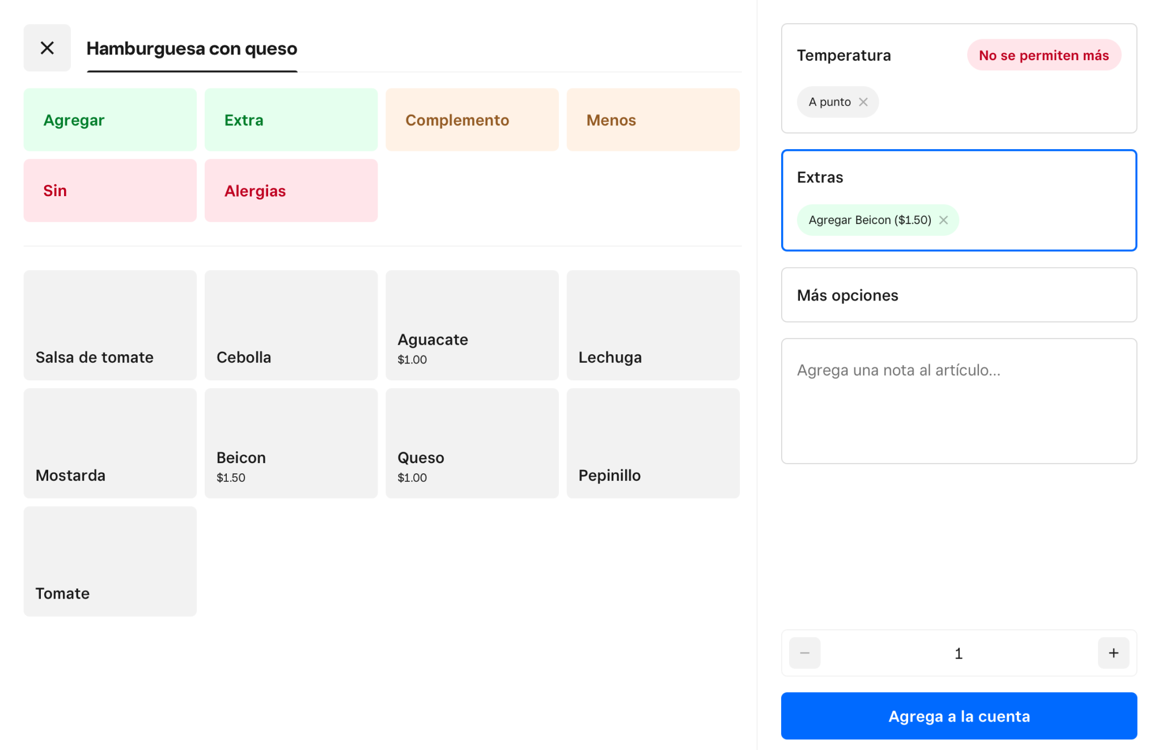Increase the quantity with the plus button

click(1113, 653)
